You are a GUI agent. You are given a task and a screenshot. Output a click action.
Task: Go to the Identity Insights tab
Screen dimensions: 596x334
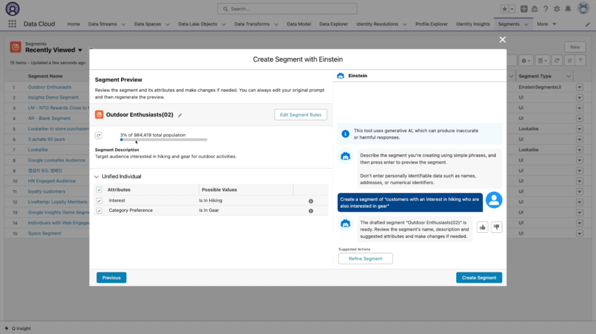pyautogui.click(x=473, y=24)
